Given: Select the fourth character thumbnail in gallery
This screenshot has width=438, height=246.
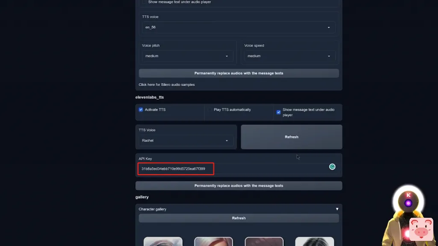Looking at the screenshot, I should click(314, 242).
